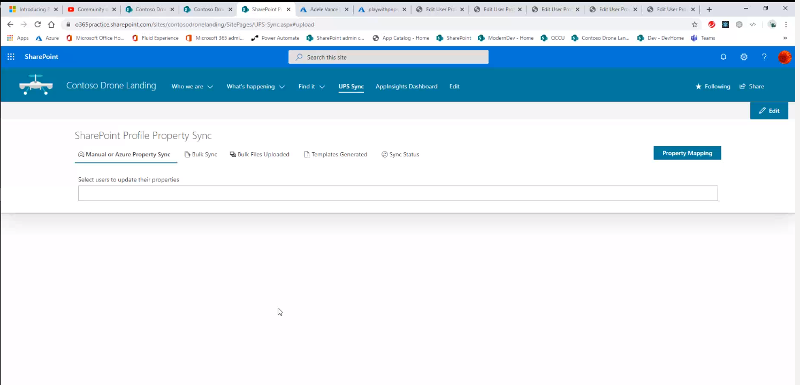The height and width of the screenshot is (385, 800).
Task: Open SharePoint help question mark
Action: pyautogui.click(x=764, y=57)
